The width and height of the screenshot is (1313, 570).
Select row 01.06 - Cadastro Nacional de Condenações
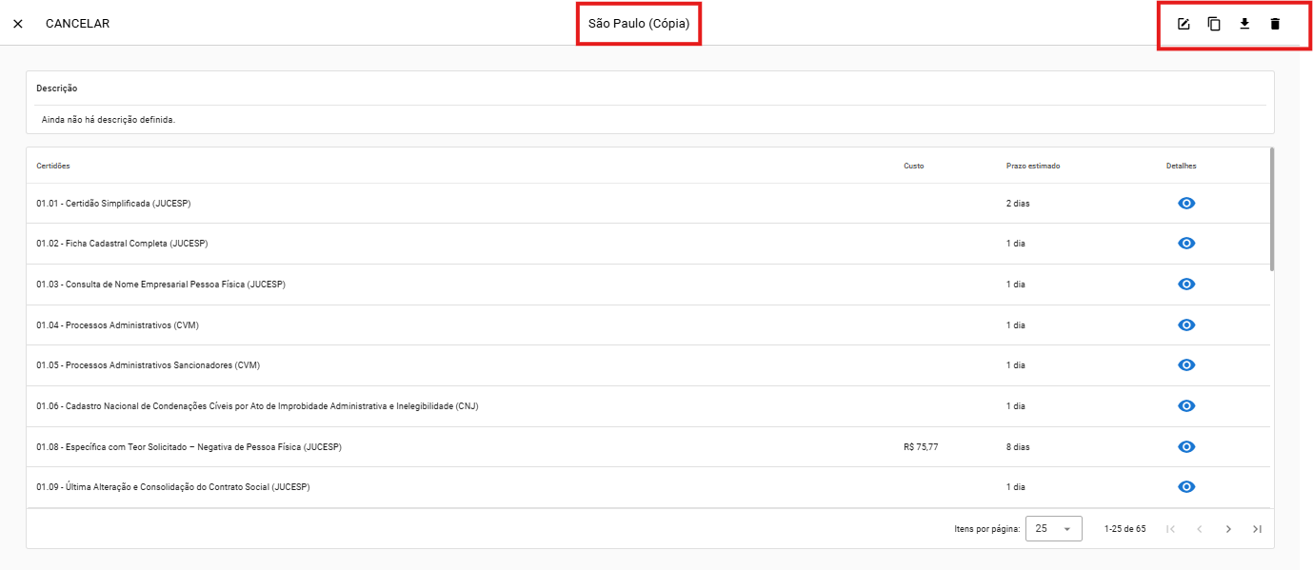pyautogui.click(x=647, y=406)
